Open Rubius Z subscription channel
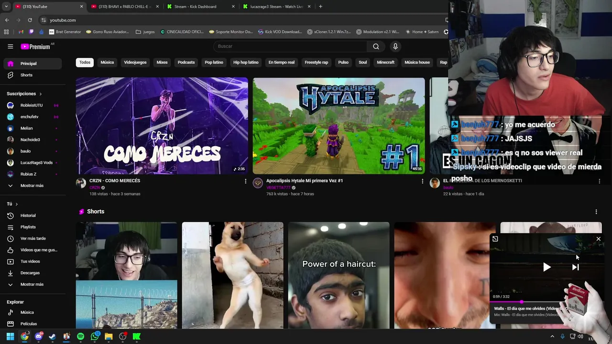The width and height of the screenshot is (612, 344). 33,174
